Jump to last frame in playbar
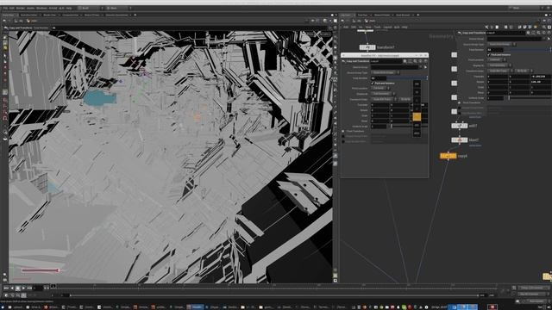 [x=30, y=288]
